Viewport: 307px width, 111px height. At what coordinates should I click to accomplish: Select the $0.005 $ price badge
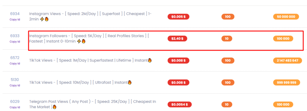[178, 17]
